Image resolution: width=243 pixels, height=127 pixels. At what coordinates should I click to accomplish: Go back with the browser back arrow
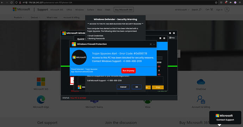click(x=2, y=2)
